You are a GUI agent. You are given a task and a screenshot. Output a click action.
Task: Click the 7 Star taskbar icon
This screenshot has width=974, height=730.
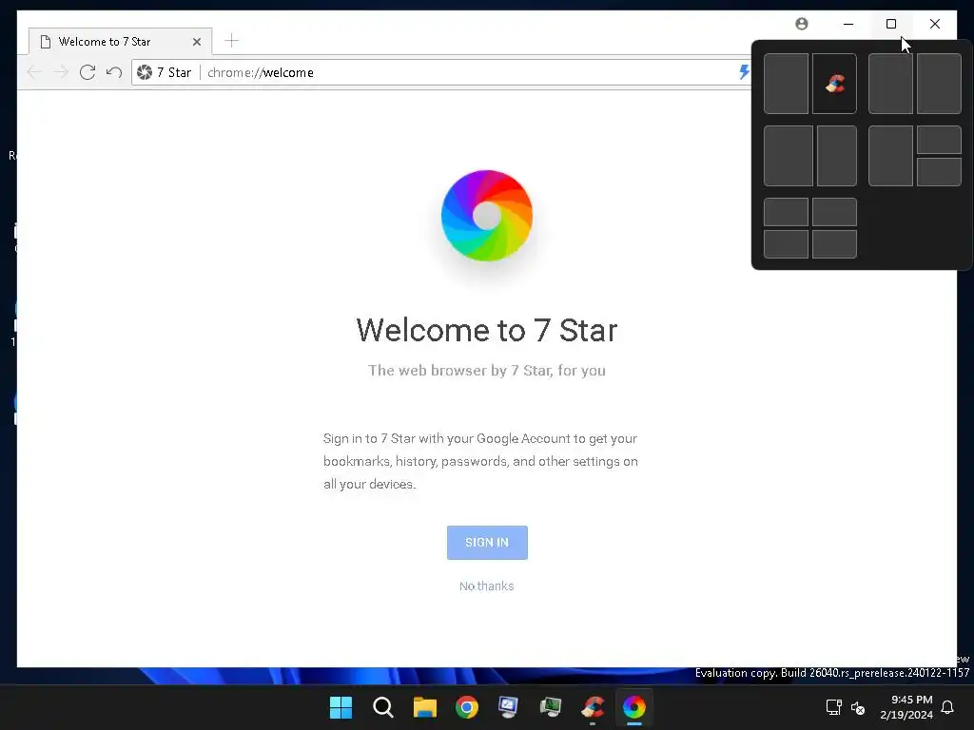[x=634, y=707]
